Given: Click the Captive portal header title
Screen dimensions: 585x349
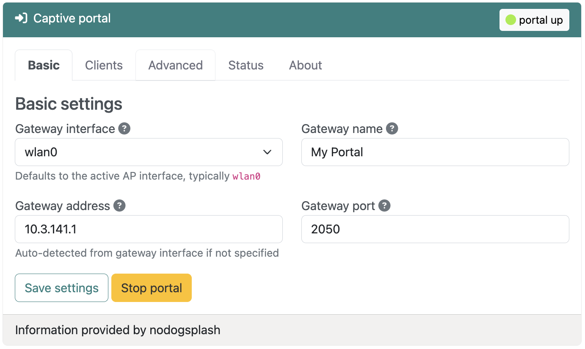Looking at the screenshot, I should [x=72, y=19].
